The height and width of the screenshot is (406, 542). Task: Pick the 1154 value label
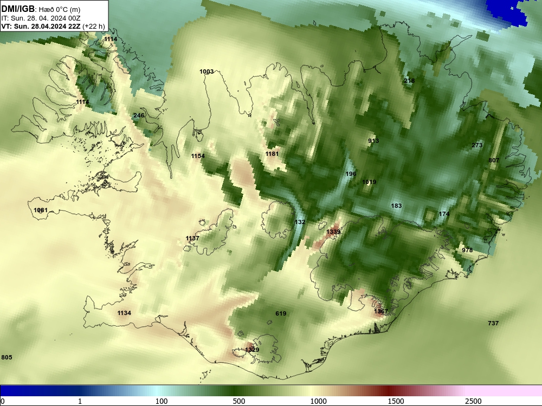pyautogui.click(x=198, y=156)
